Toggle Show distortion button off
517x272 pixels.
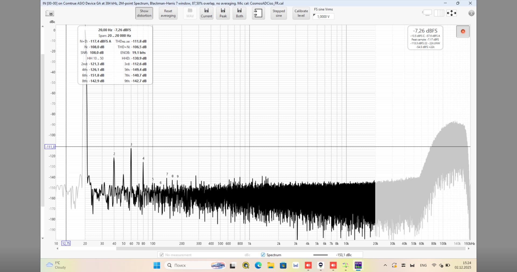point(144,13)
